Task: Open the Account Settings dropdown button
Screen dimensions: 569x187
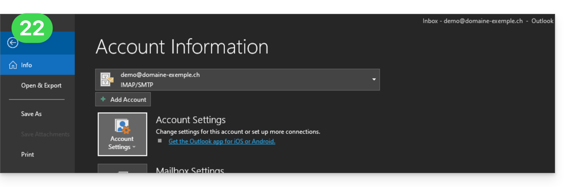Action: click(122, 134)
